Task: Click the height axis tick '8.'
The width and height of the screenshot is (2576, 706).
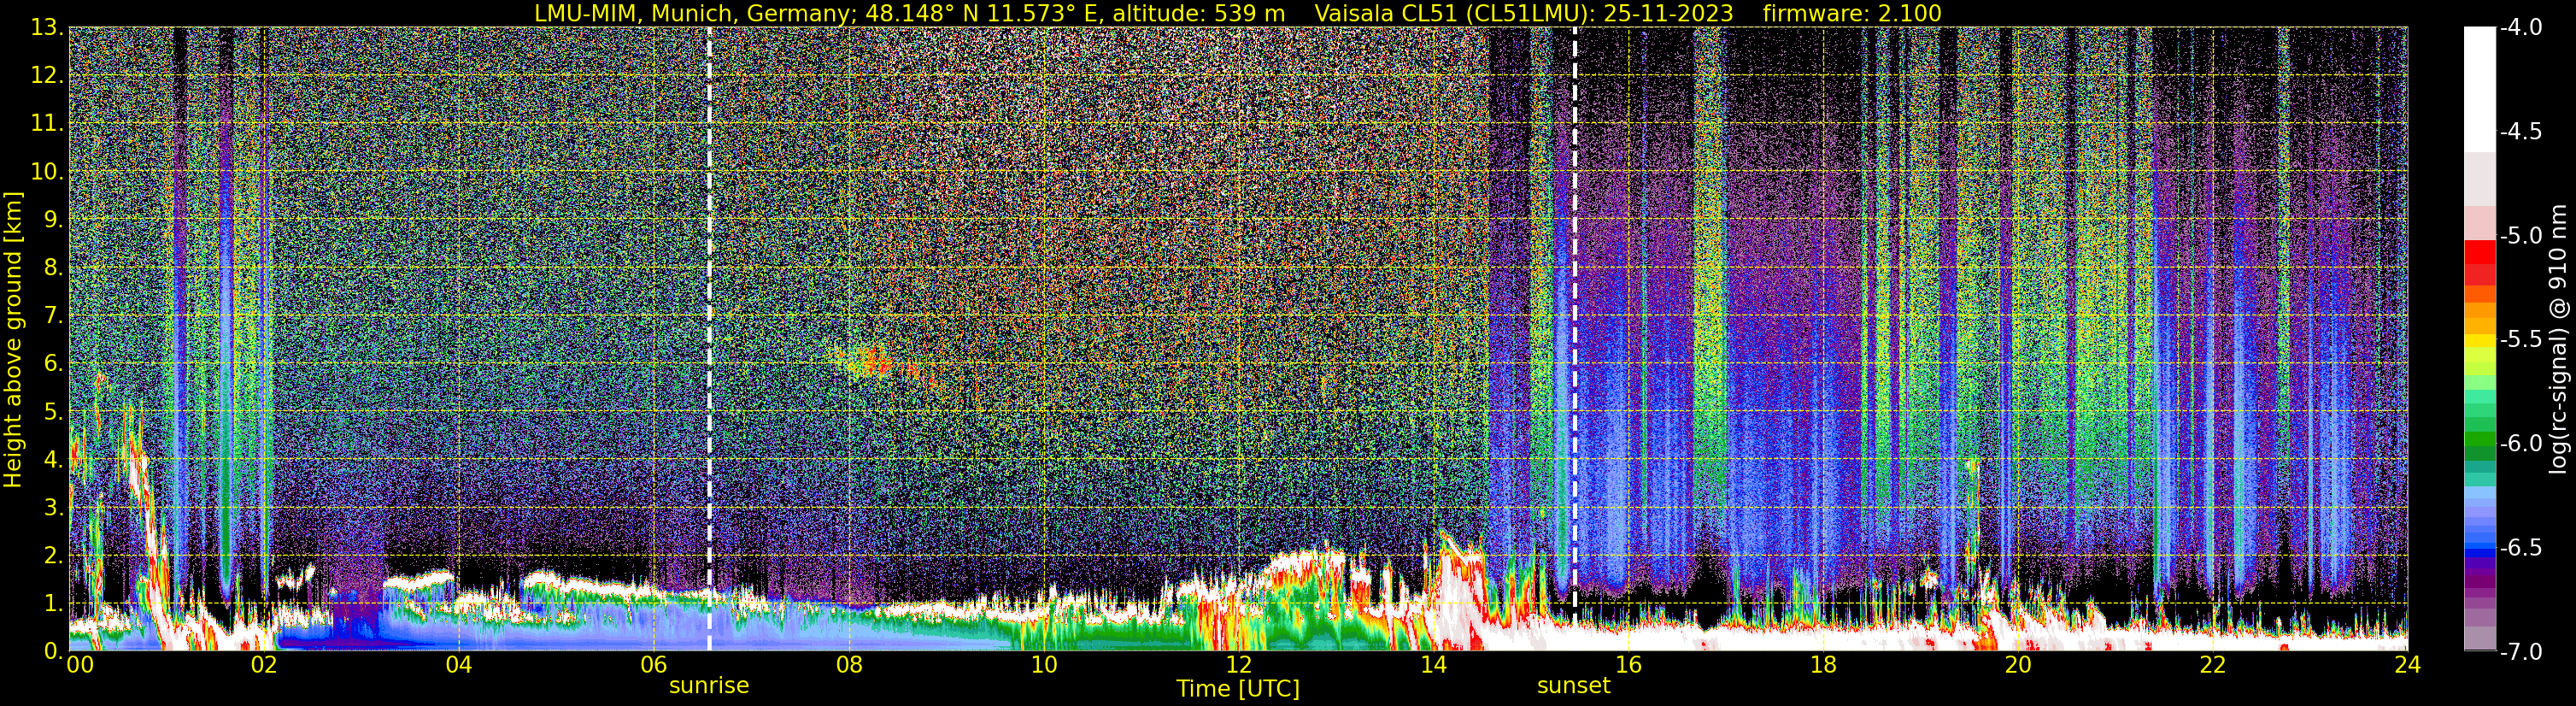Action: (53, 268)
